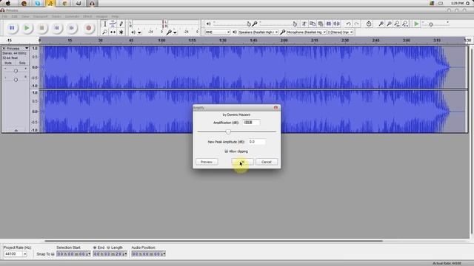
Task: Open the Help menu
Action: pyautogui.click(x=115, y=16)
